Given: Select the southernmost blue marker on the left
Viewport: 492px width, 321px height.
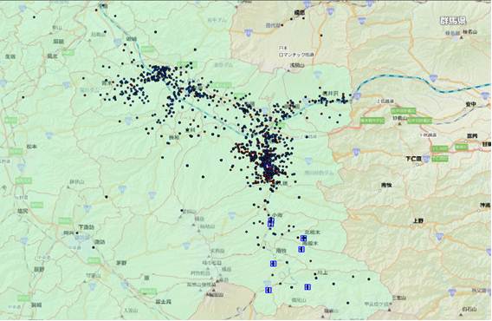Looking at the screenshot, I should click(268, 290).
